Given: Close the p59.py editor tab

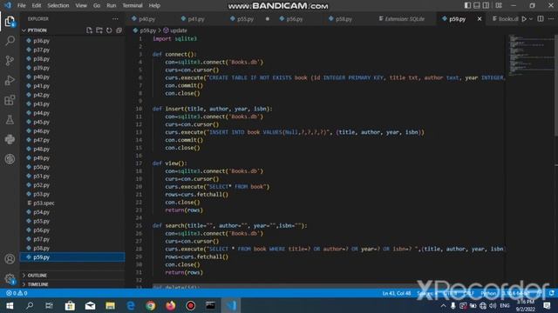Looking at the screenshot, I should tap(480, 19).
